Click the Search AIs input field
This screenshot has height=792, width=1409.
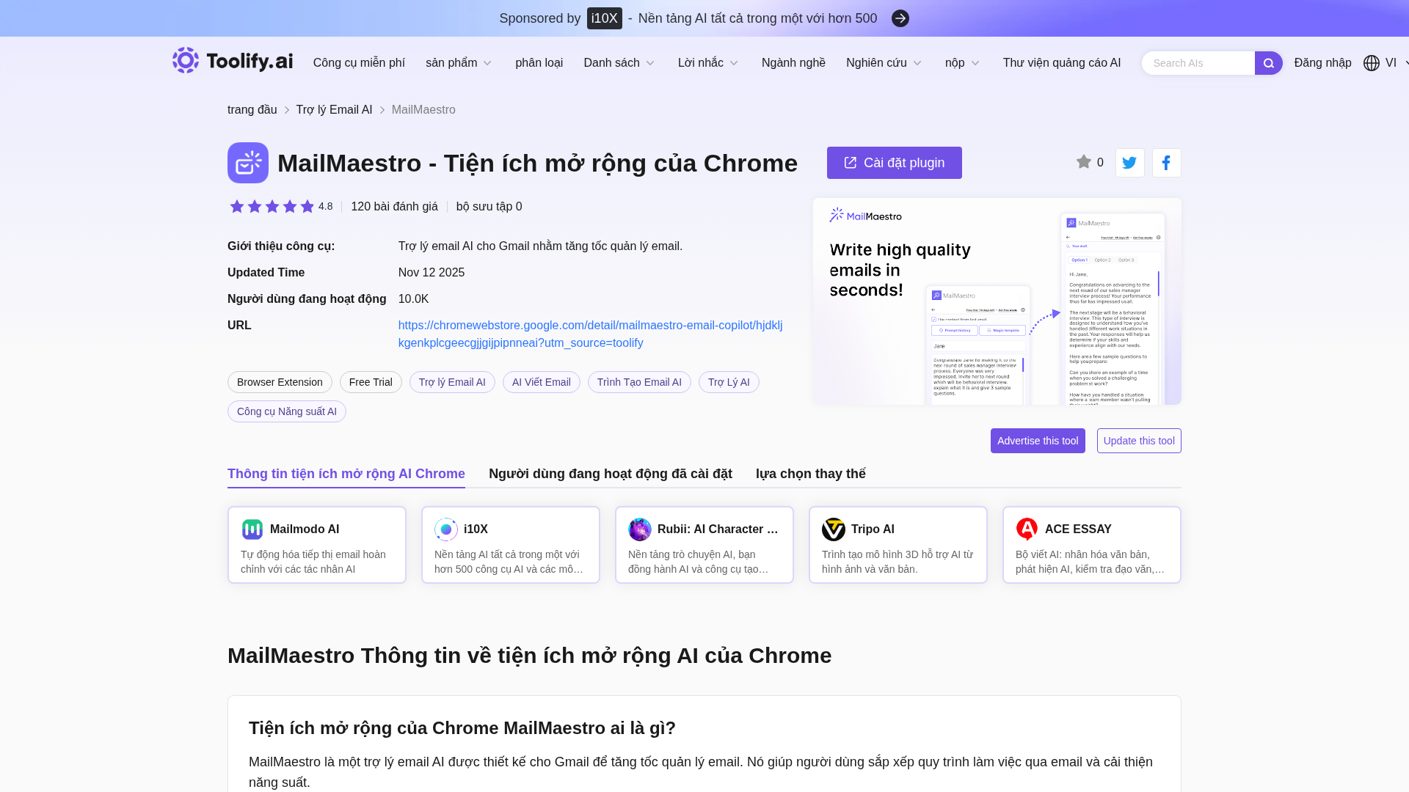pyautogui.click(x=1198, y=63)
